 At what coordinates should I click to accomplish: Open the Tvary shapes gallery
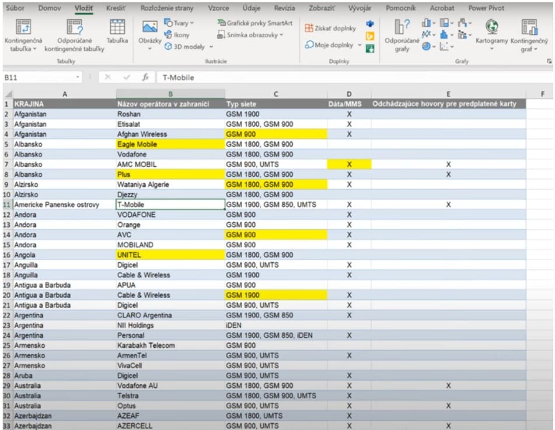click(x=179, y=23)
